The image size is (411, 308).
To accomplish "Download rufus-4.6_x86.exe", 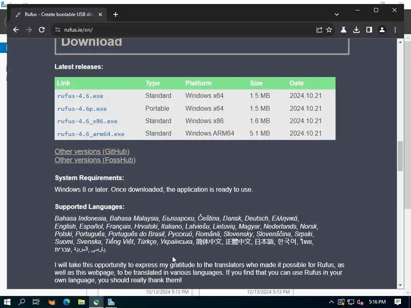I will click(x=87, y=121).
